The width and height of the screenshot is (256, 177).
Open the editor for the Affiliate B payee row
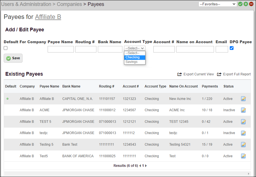pyautogui.click(x=243, y=99)
